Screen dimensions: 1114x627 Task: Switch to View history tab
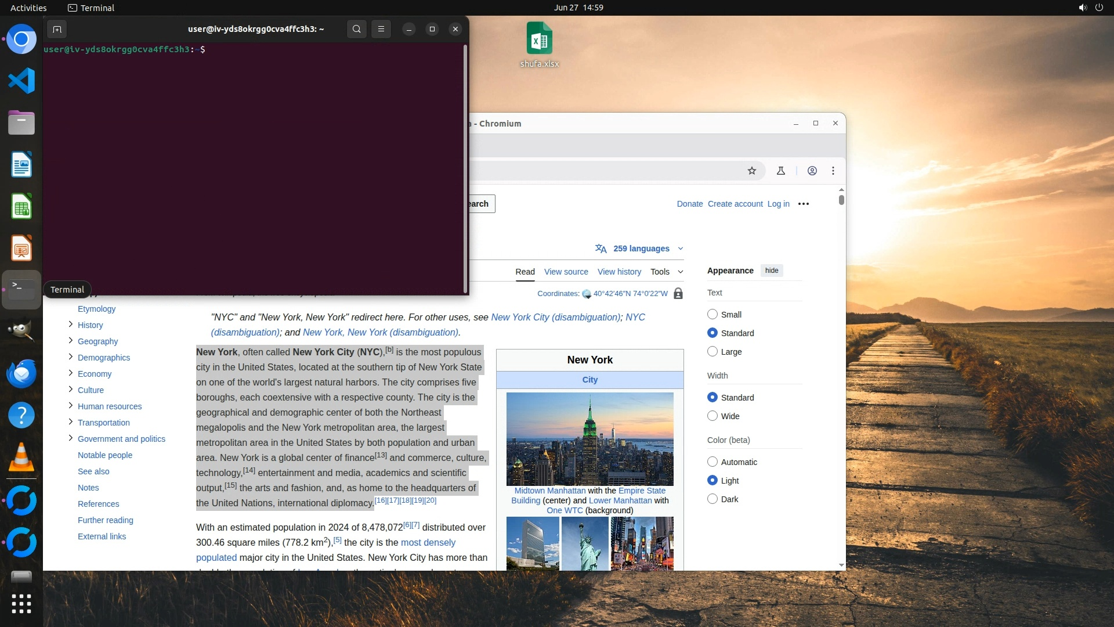[619, 272]
